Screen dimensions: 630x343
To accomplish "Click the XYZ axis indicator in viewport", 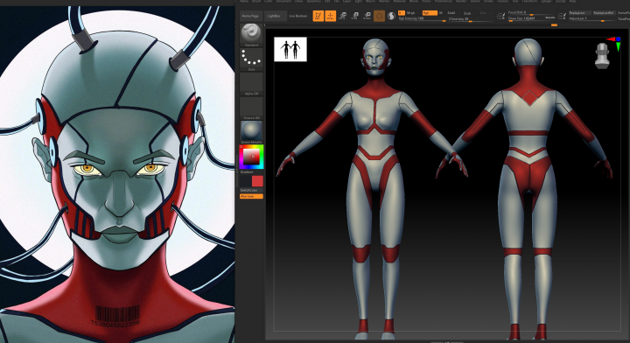I will point(614,44).
